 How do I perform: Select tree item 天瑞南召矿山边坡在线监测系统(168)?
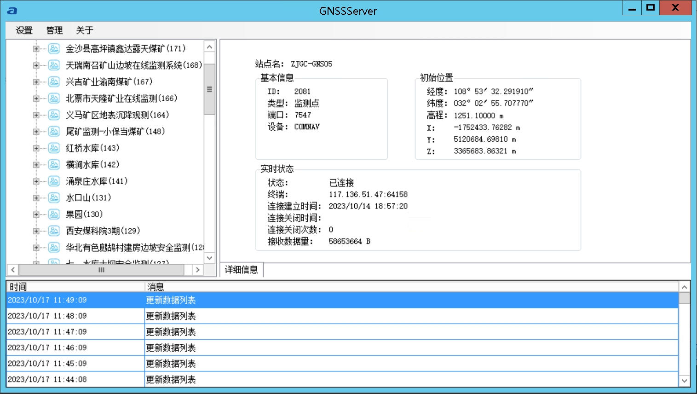tap(134, 65)
